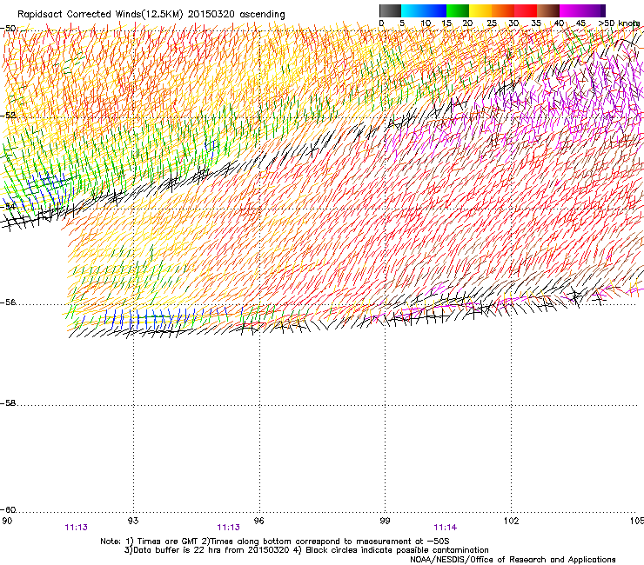The width and height of the screenshot is (644, 565).
Task: Click the '20150320 ascending' text in the title
Action: click(236, 14)
